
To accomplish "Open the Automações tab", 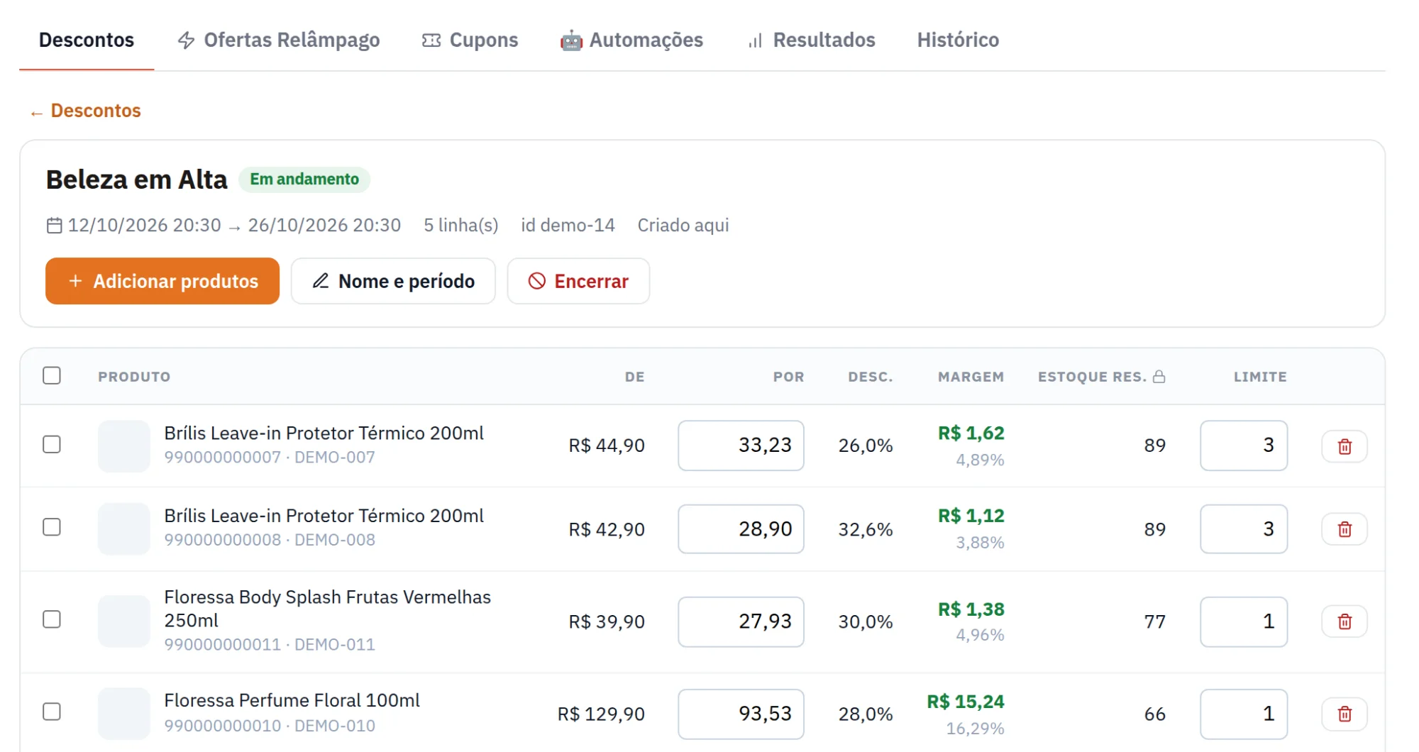I will click(631, 40).
